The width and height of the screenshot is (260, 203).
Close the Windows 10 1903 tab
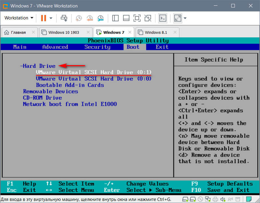click(88, 32)
